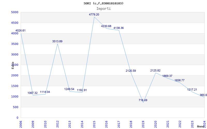Image resolution: width=207 pixels, height=129 pixels.
Task: Click the chart title SORI (c.f.83001010103)
Action: tap(103, 3)
